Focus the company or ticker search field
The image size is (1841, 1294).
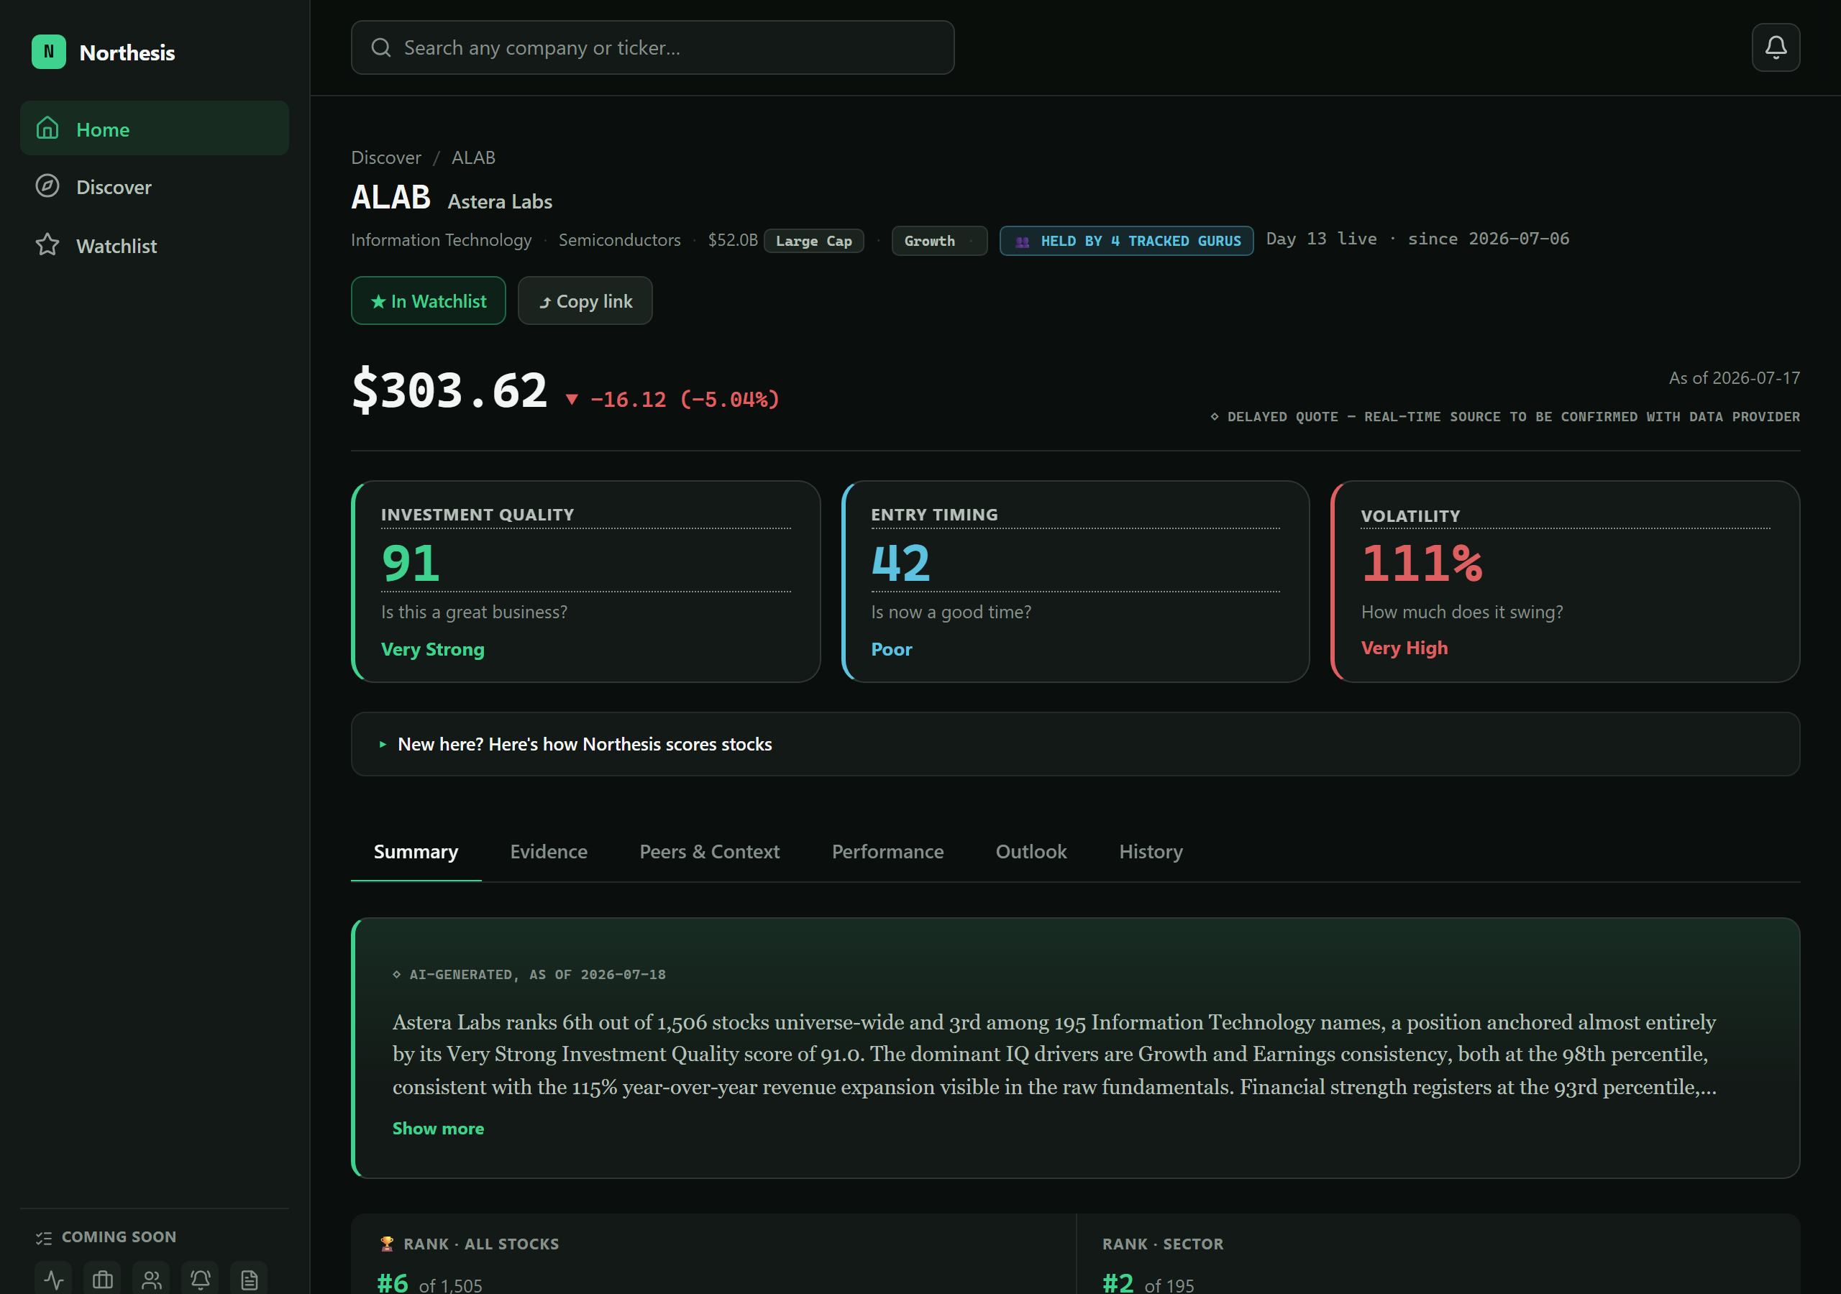pos(653,47)
